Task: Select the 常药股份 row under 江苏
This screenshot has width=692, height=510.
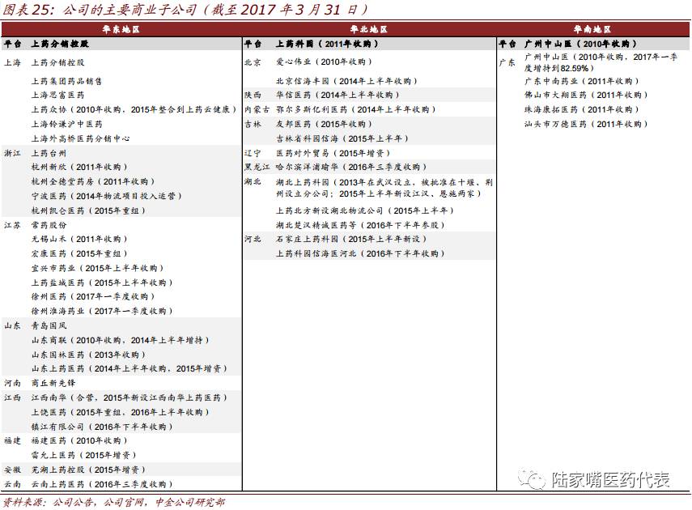Action: pyautogui.click(x=49, y=225)
